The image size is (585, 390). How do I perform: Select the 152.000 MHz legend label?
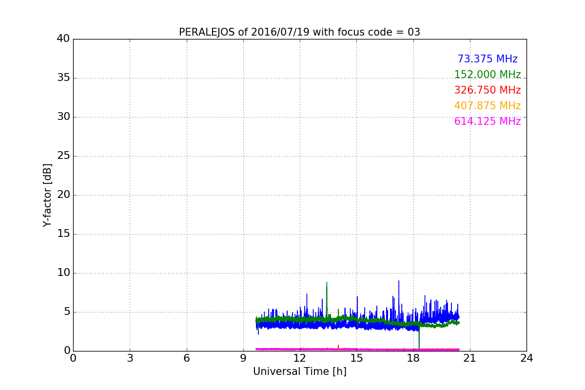point(487,75)
